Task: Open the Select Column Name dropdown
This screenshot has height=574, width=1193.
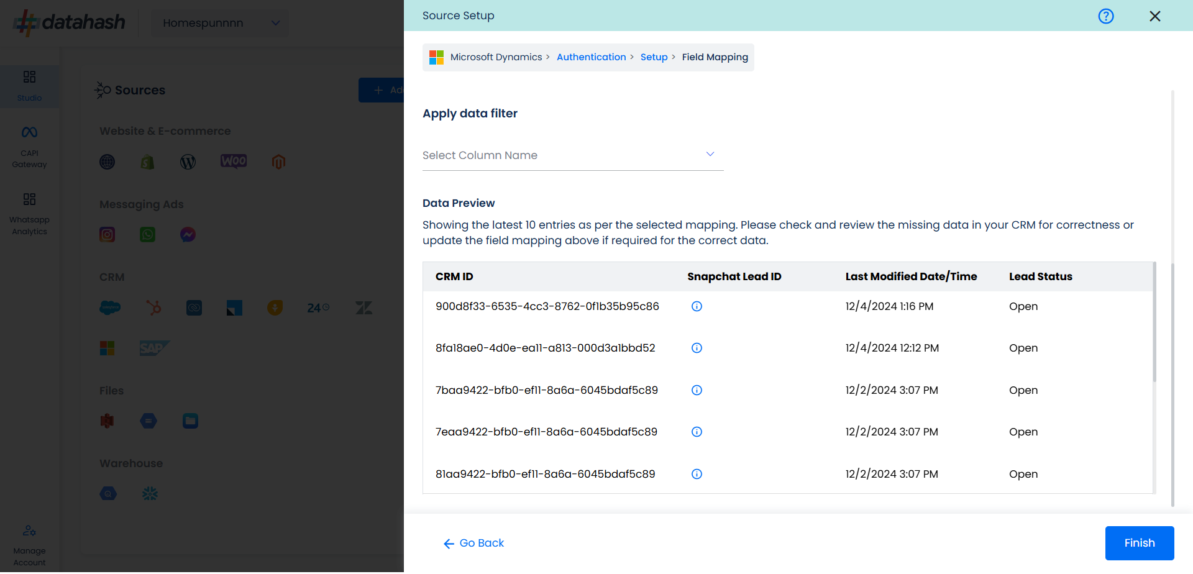Action: (573, 155)
